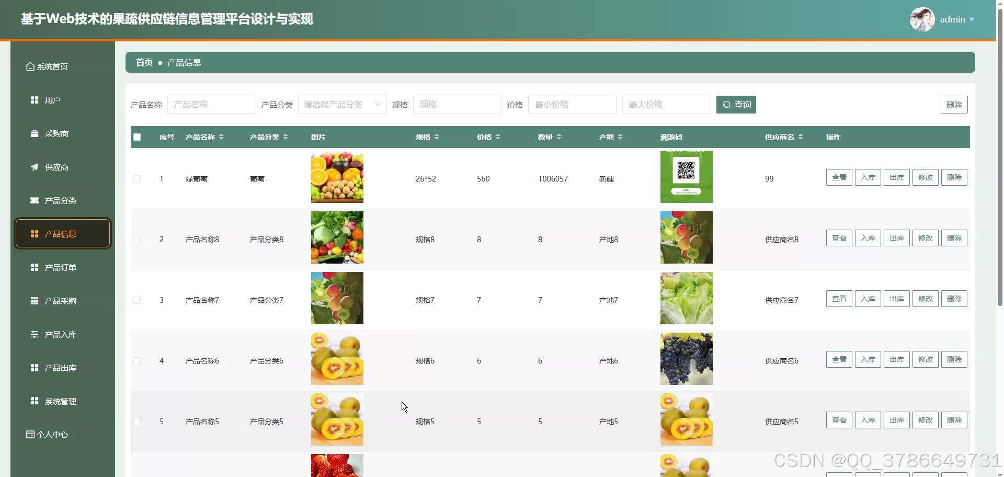This screenshot has height=477, width=1004.
Task: Click 首页 in the breadcrumb
Action: [x=143, y=62]
